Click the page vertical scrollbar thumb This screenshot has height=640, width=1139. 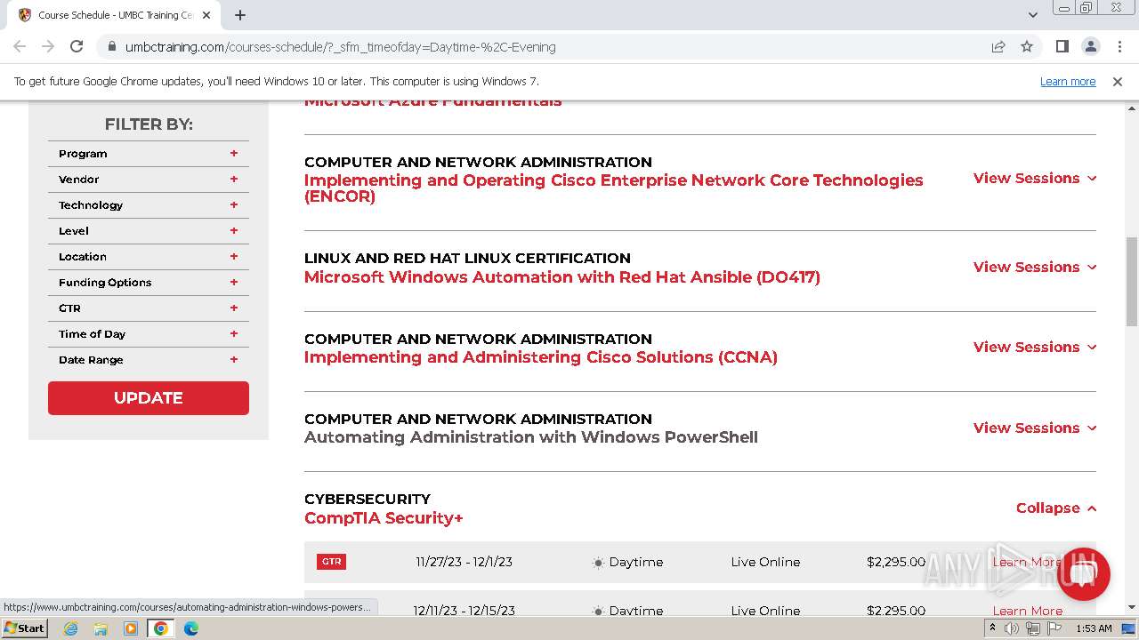pyautogui.click(x=1131, y=281)
